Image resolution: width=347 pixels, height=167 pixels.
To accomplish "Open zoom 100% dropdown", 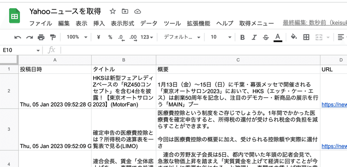I will pos(77,37).
